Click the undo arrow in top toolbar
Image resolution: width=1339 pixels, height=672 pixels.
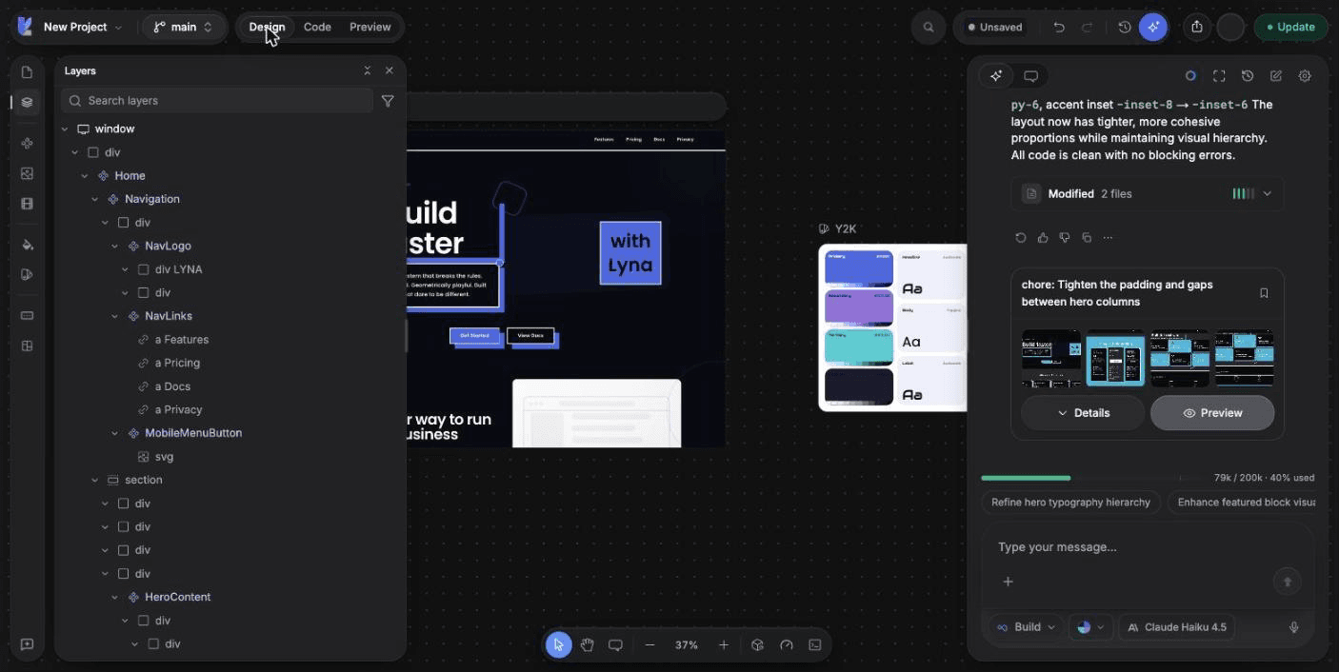1059,28
